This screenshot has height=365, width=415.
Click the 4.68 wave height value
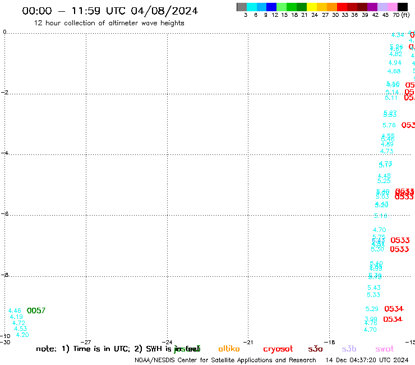pyautogui.click(x=394, y=71)
